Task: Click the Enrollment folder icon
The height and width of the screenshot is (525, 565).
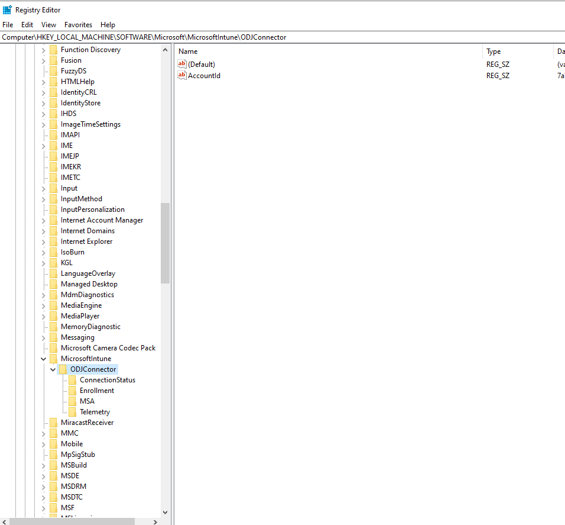Action: click(x=73, y=391)
